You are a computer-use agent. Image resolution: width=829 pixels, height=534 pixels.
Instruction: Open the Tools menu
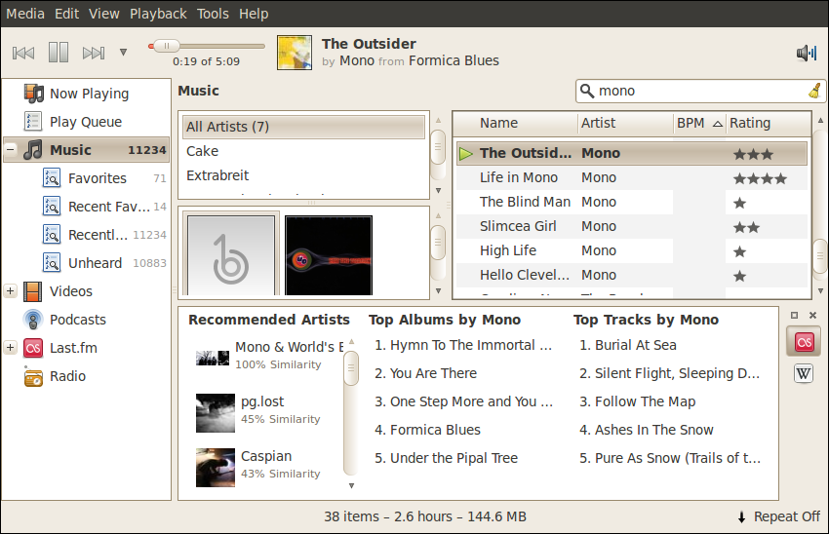coord(213,14)
